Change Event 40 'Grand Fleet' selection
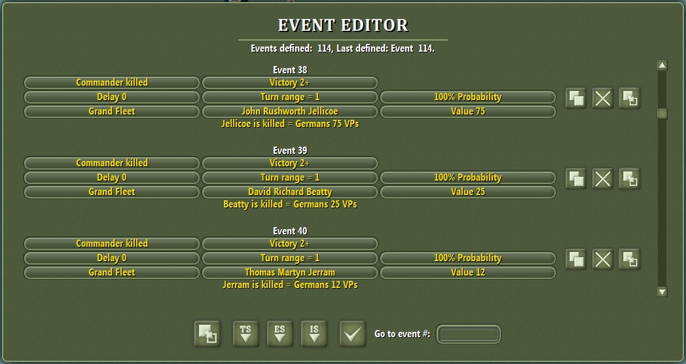Image resolution: width=686 pixels, height=364 pixels. tap(111, 272)
